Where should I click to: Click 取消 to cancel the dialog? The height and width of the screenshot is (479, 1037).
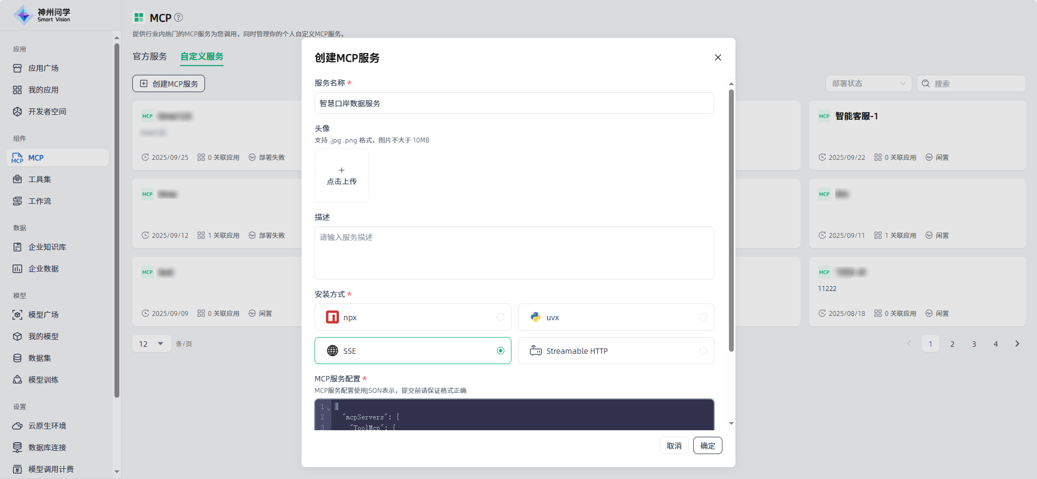click(674, 446)
